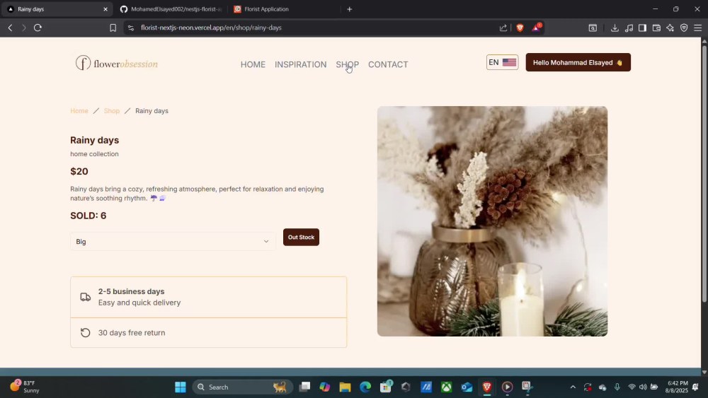This screenshot has width=708, height=398.
Task: Click the Rainy days product image
Action: [492, 221]
